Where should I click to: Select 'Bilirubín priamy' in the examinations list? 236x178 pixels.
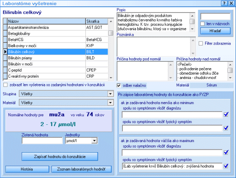click(x=55, y=58)
